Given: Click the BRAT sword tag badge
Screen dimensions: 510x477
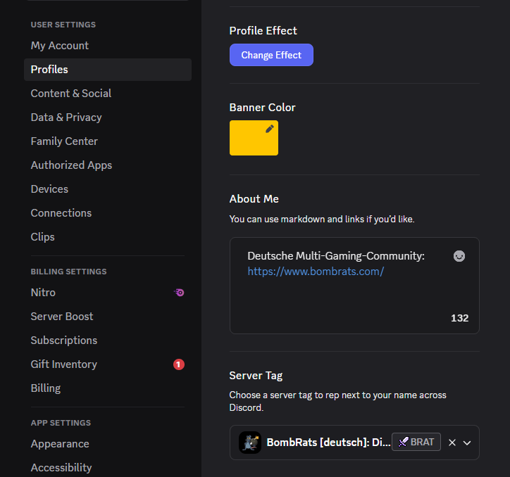Looking at the screenshot, I should click(416, 442).
